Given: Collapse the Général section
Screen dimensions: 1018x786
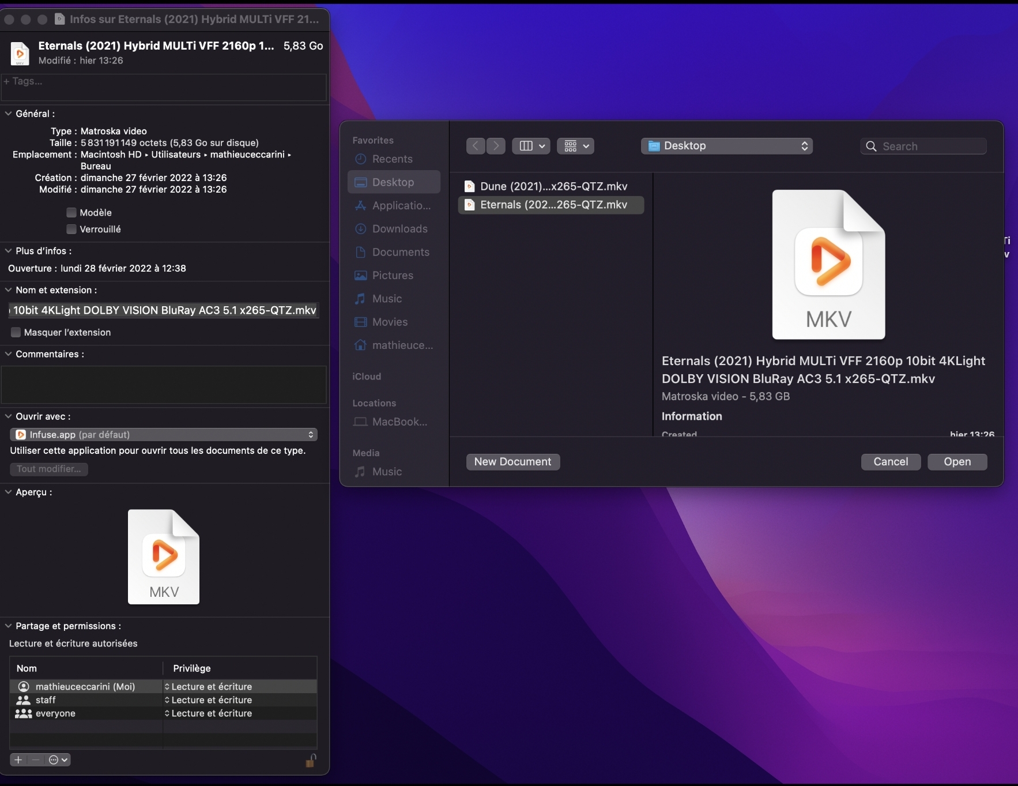Looking at the screenshot, I should tap(8, 114).
